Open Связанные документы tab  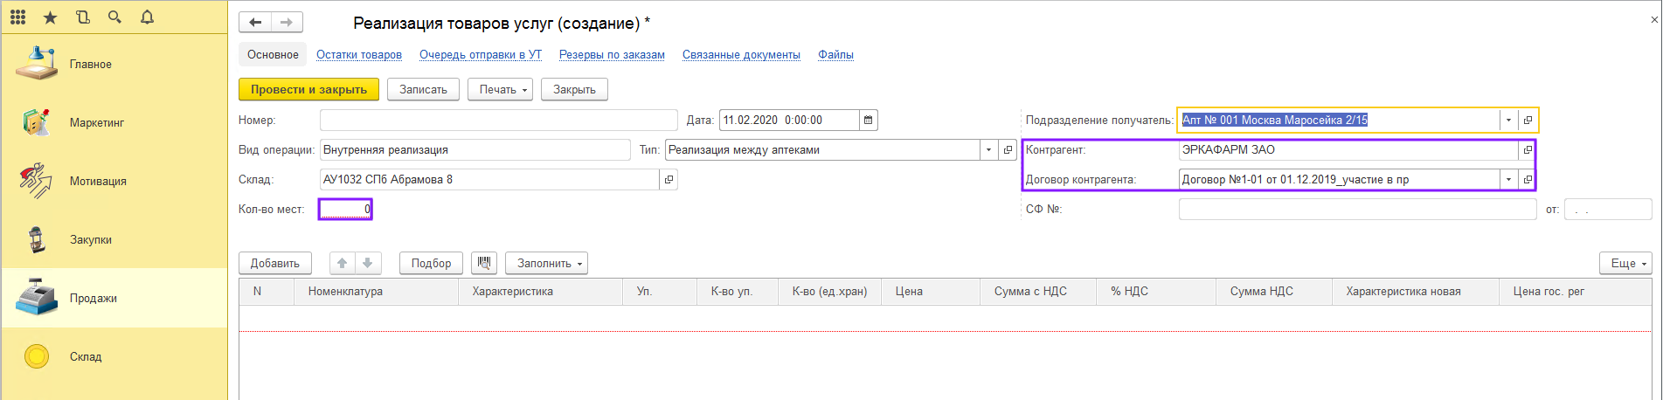741,54
